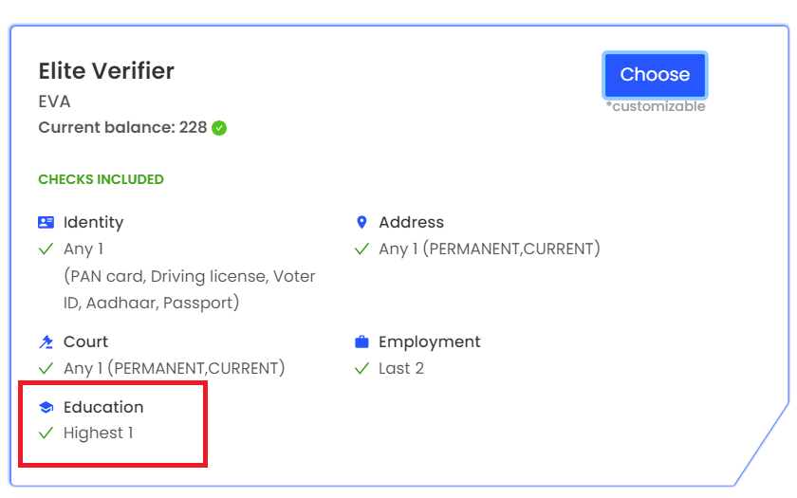This screenshot has height=498, width=797.
Task: Click the Education graduation cap icon
Action: (x=46, y=407)
